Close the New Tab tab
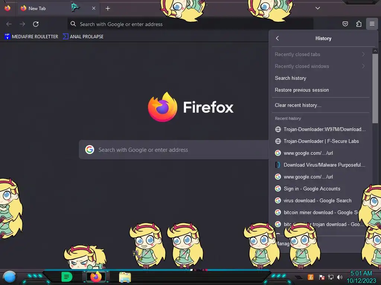This screenshot has height=285, width=381. pos(93,8)
